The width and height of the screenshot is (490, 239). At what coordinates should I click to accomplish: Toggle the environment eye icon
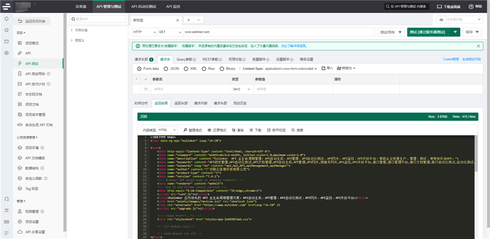441,20
